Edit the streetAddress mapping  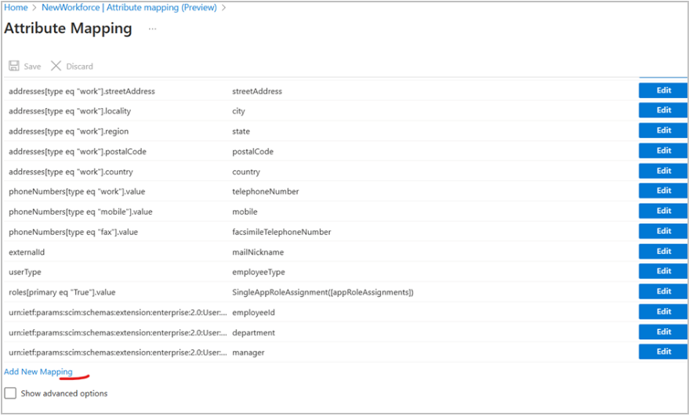[663, 91]
